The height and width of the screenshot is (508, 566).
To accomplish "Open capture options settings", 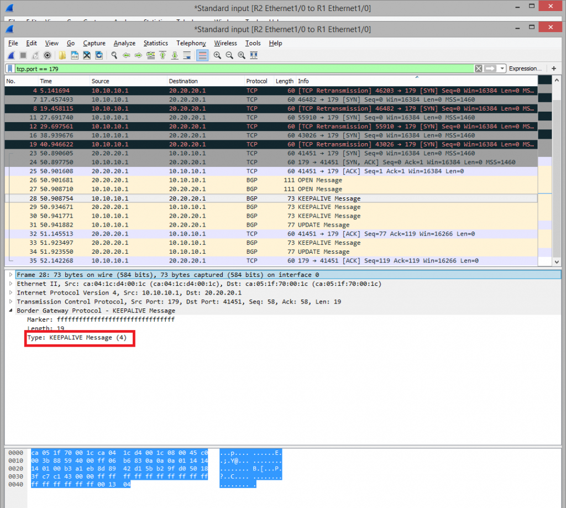I will (47, 55).
